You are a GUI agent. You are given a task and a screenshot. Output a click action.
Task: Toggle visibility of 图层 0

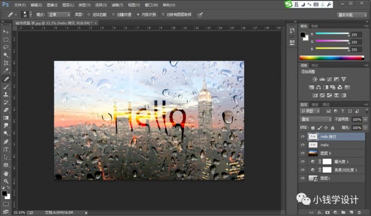pyautogui.click(x=303, y=153)
